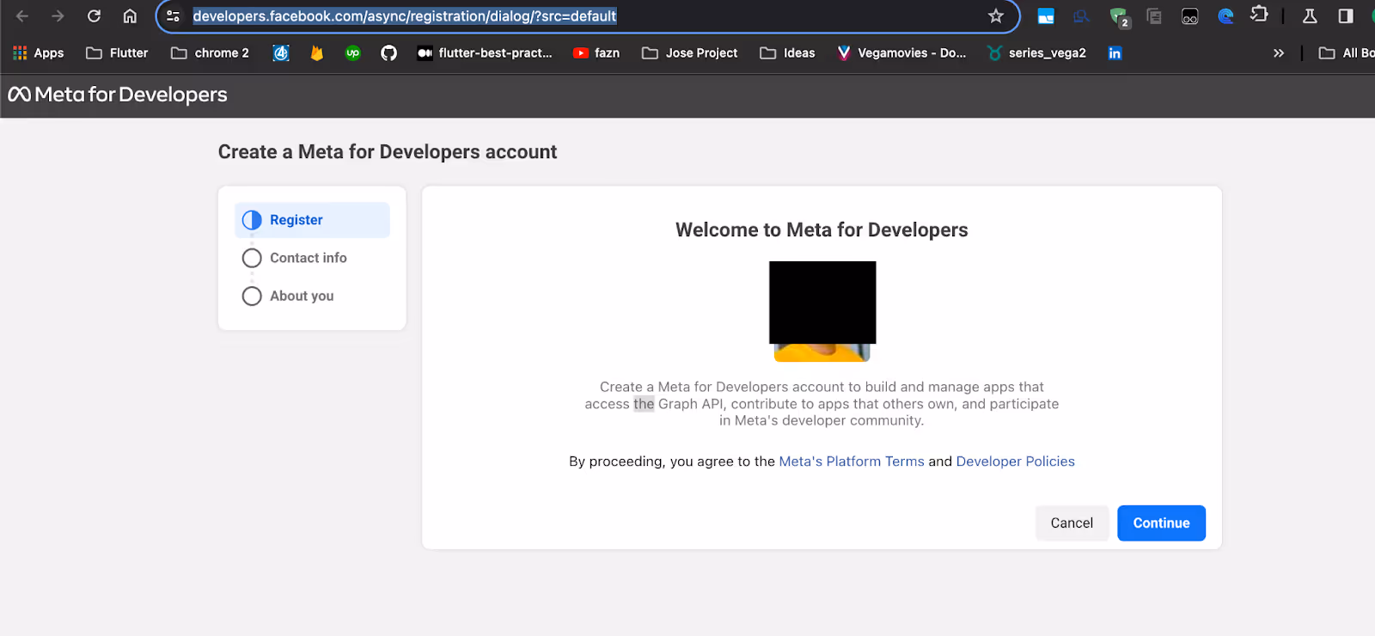Open the magnifier search extension

pyautogui.click(x=1081, y=15)
